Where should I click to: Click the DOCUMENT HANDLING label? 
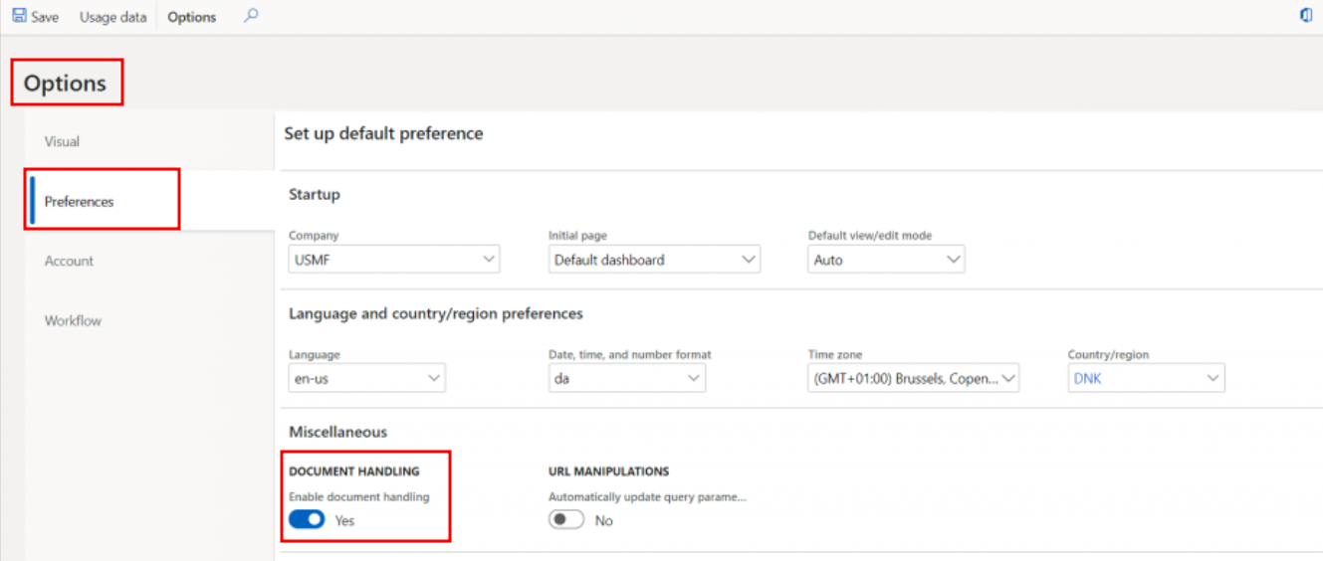pyautogui.click(x=354, y=471)
